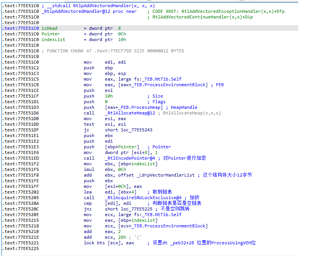314x256 pixels.
Task: Click mov ebx, [ebp+indexList] instruction
Action: [121, 164]
